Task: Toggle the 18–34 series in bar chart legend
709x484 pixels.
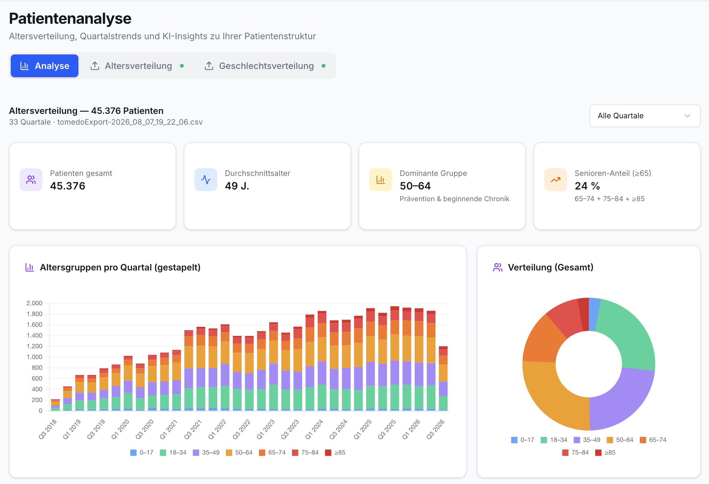Action: point(173,452)
